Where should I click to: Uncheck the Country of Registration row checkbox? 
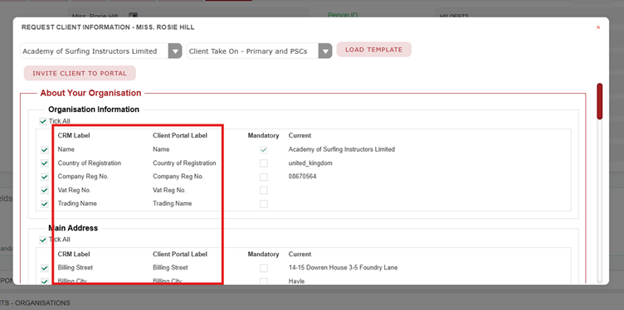click(45, 163)
